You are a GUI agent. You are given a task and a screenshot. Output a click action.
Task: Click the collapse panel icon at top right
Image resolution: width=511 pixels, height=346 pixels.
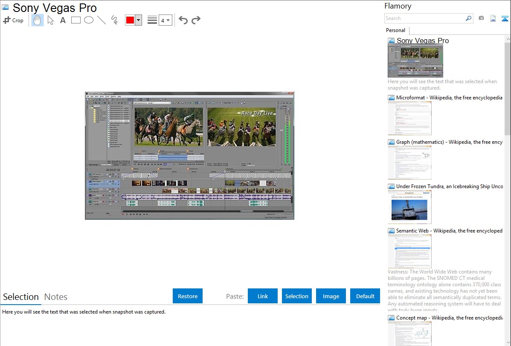click(x=505, y=18)
